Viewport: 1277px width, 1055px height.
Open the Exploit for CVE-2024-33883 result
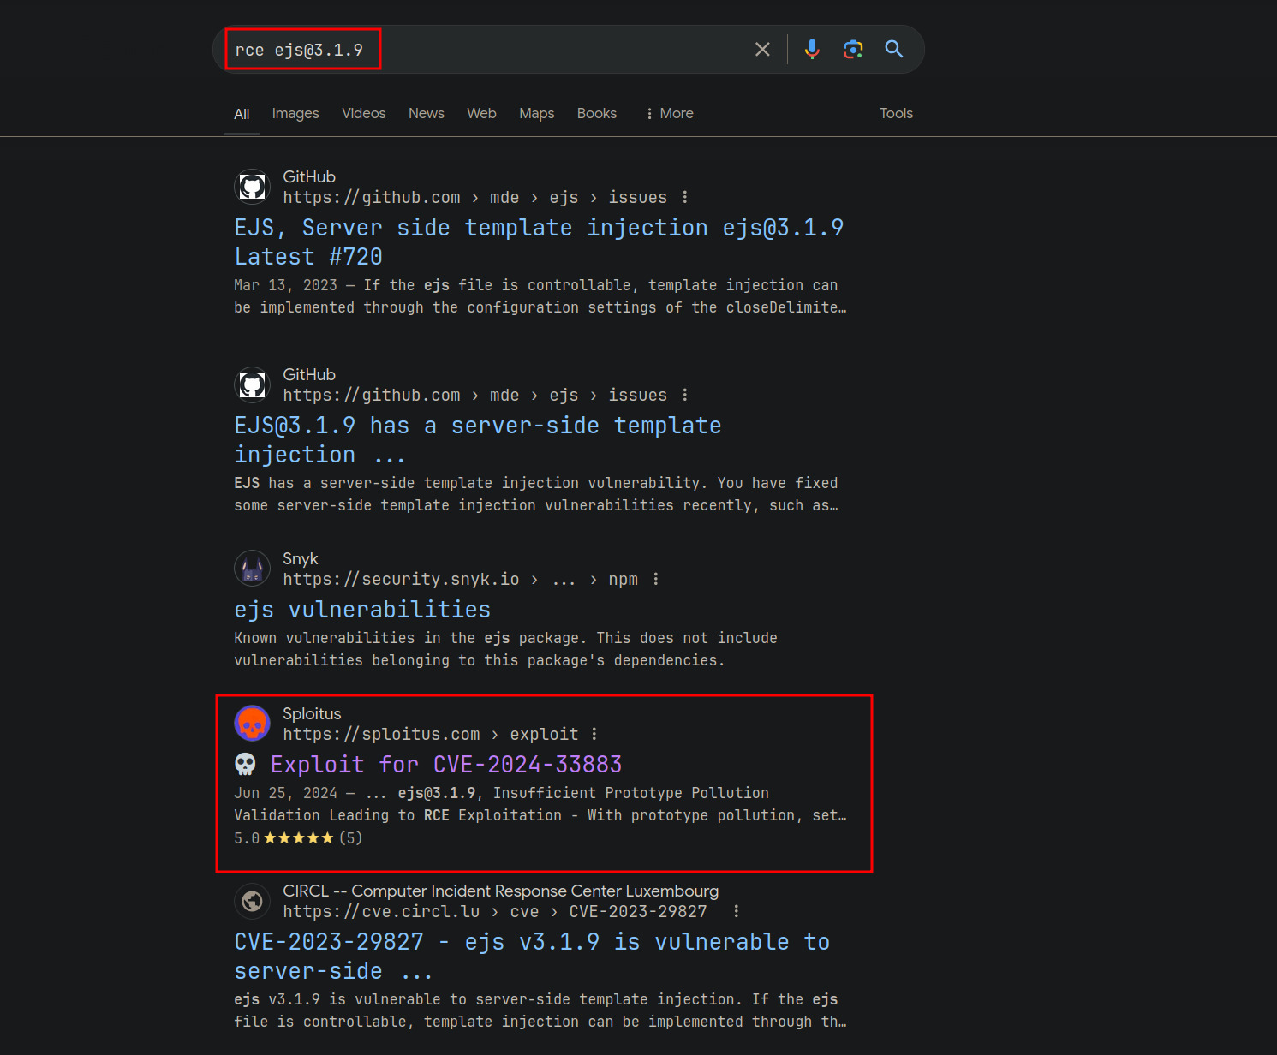pos(446,764)
